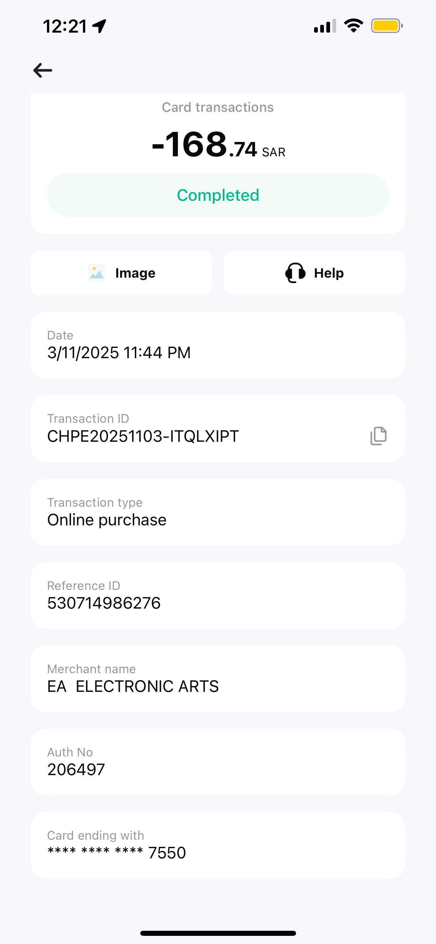Open the Image button
The image size is (436, 944).
[121, 273]
